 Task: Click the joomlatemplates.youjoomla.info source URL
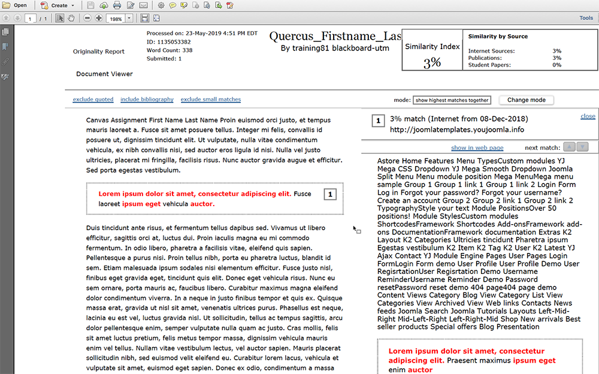point(457,129)
